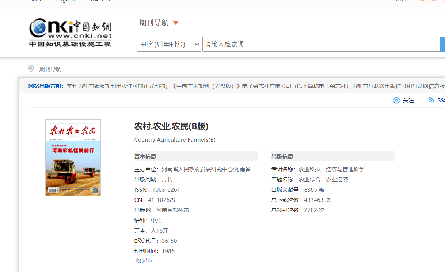Switch to the English version
Viewport: 445px width, 272px height.
65,1
